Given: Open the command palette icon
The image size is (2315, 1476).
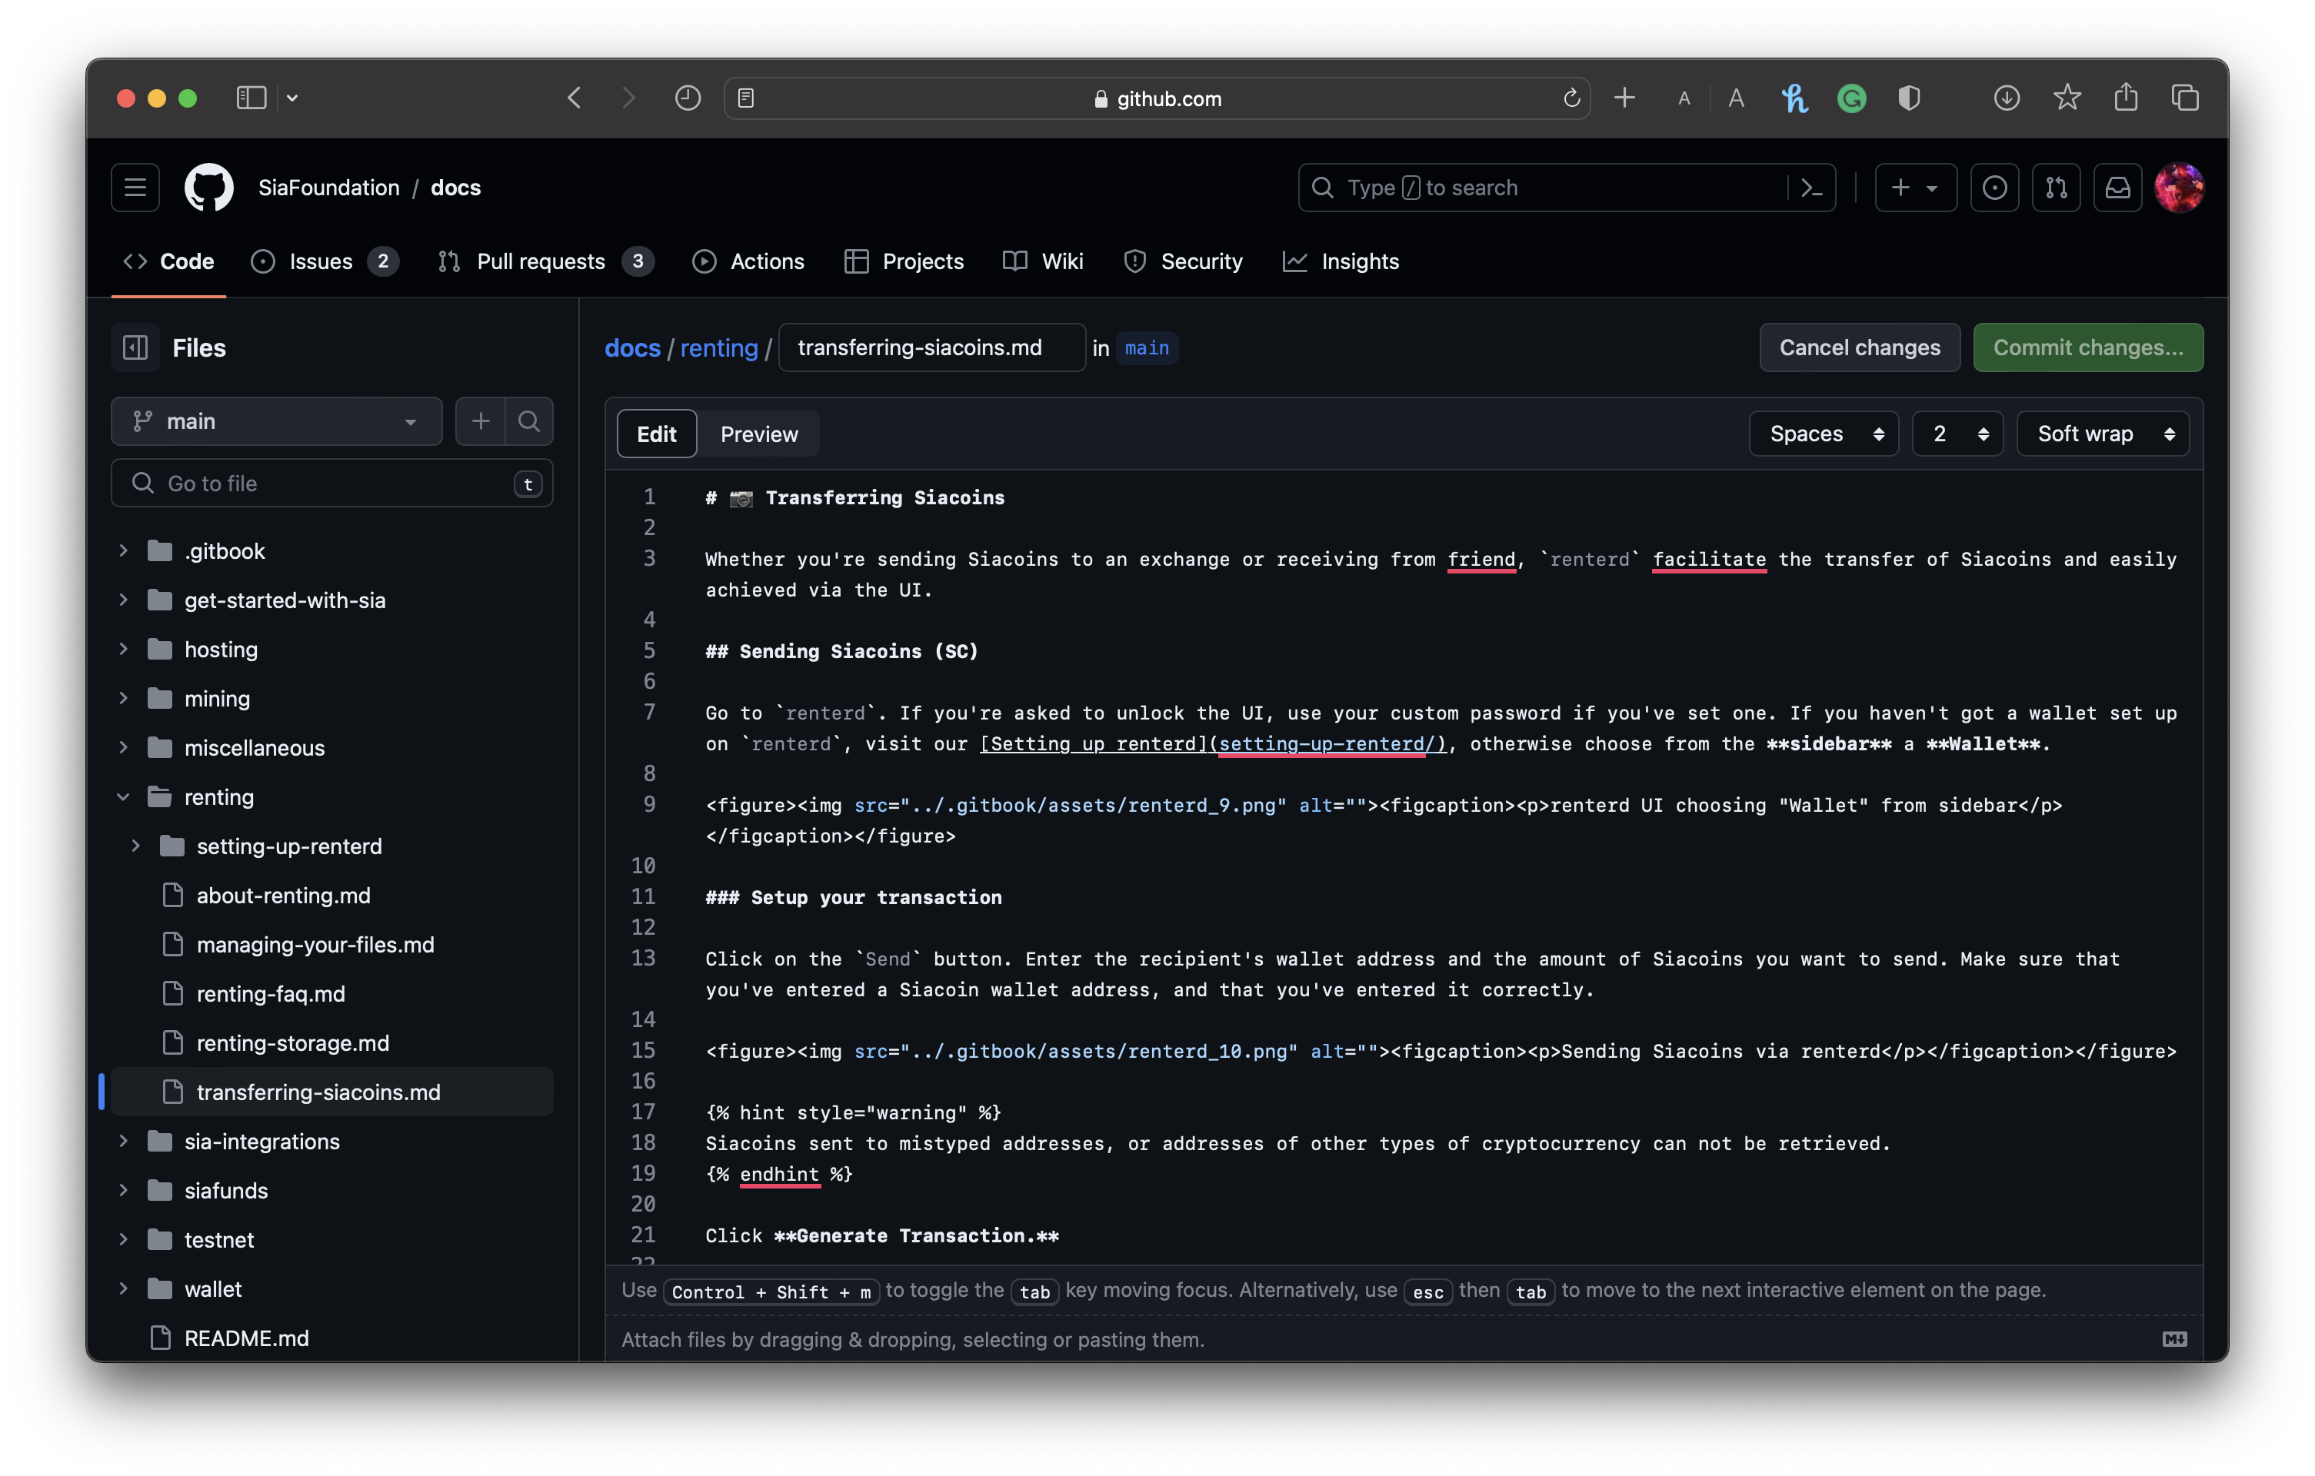Looking at the screenshot, I should 1811,188.
